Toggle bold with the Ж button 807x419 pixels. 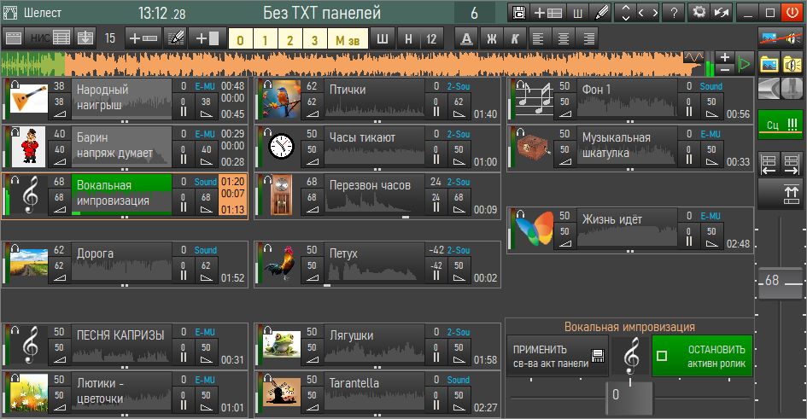pos(492,38)
